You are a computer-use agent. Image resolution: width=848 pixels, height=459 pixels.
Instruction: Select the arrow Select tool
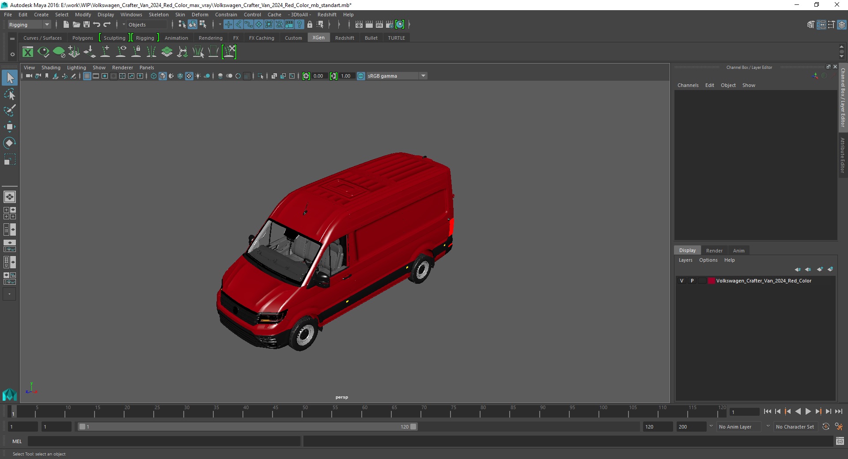point(9,78)
